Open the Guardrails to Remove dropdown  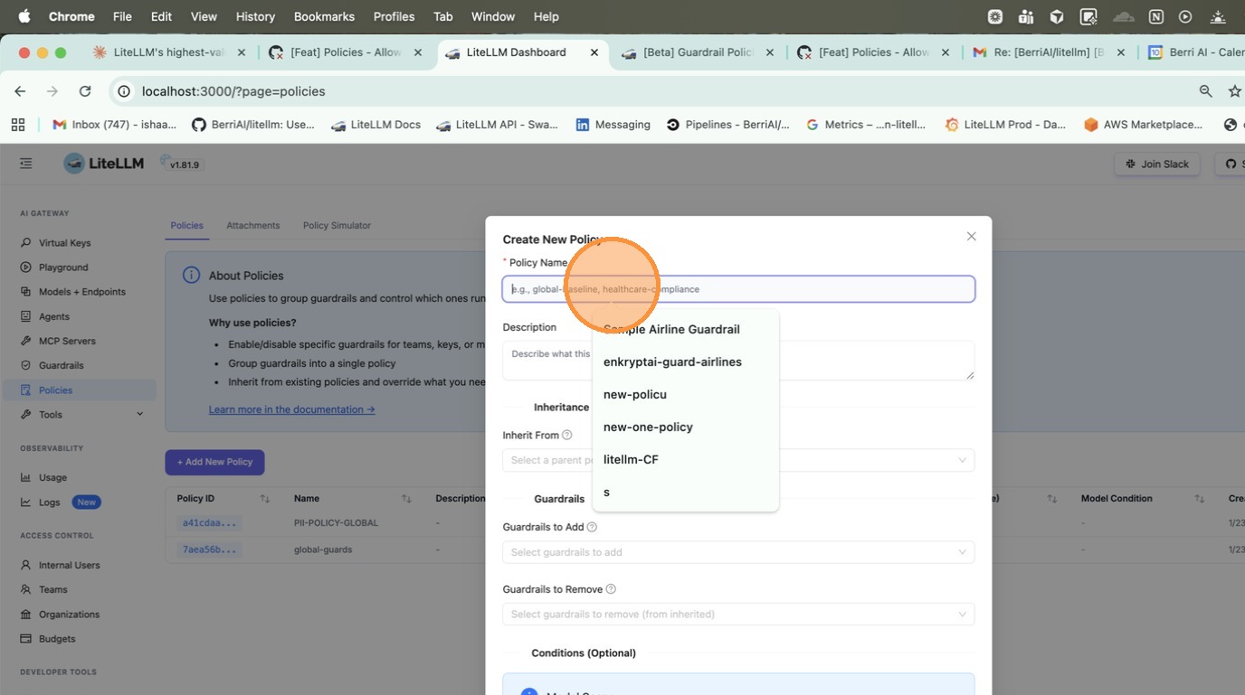click(x=737, y=615)
